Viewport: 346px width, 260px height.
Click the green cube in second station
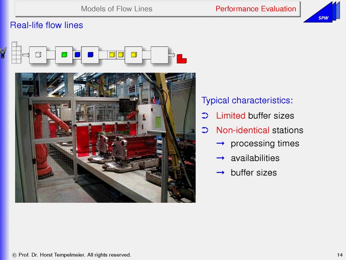(x=64, y=55)
